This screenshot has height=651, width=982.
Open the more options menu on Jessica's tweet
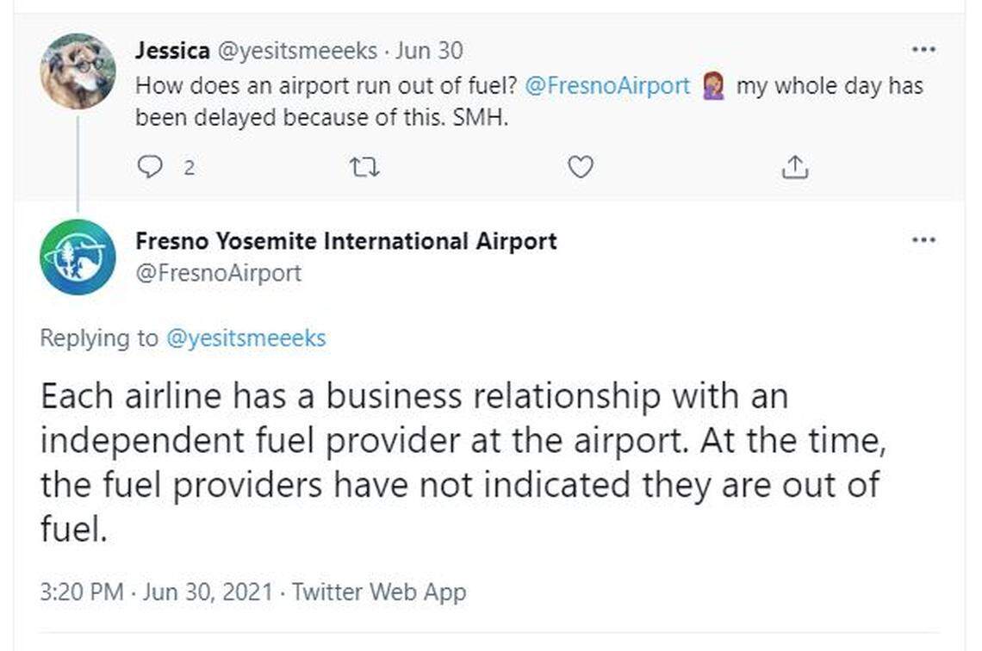point(923,50)
